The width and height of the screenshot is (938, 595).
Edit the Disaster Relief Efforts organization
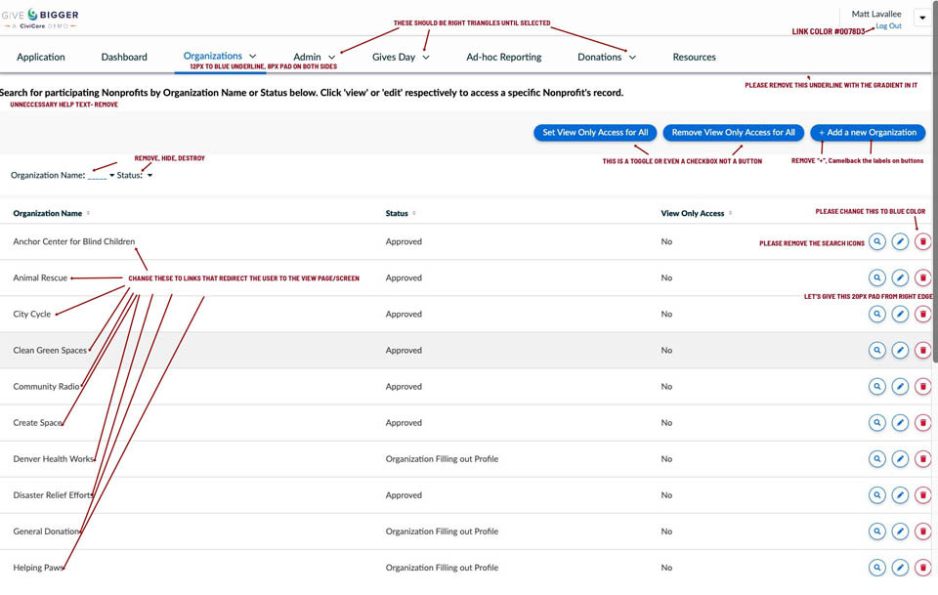coord(900,495)
